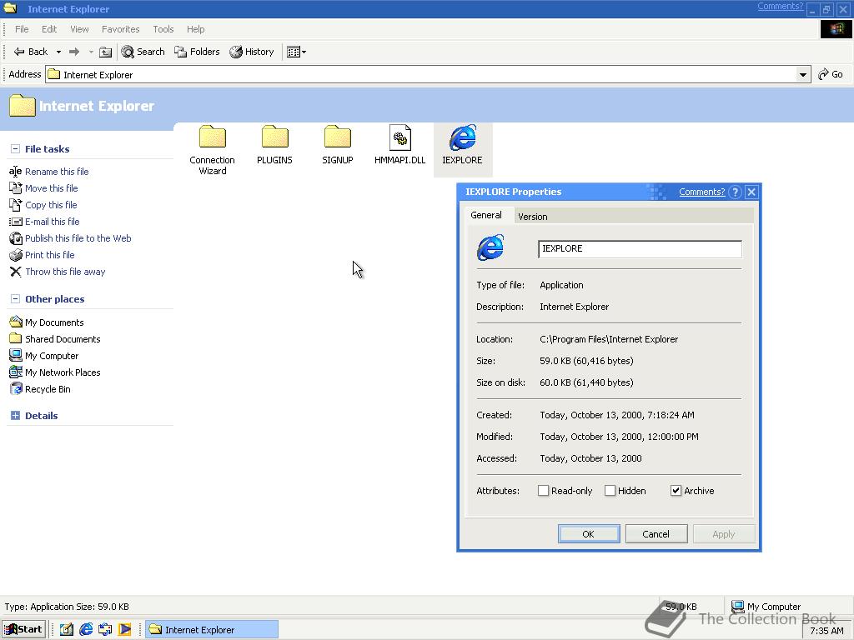
Task: Select the General tab
Action: 486,215
